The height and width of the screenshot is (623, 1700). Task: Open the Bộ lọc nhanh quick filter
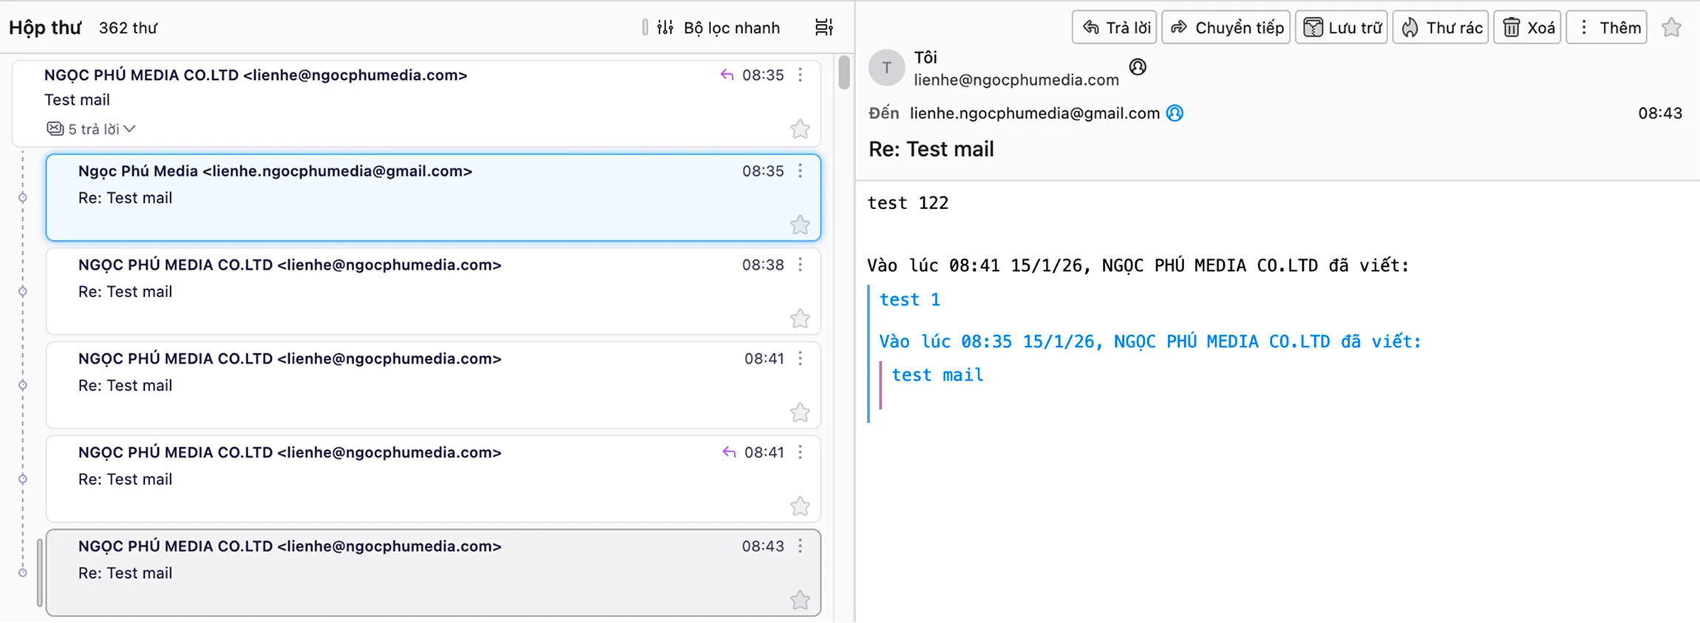718,28
